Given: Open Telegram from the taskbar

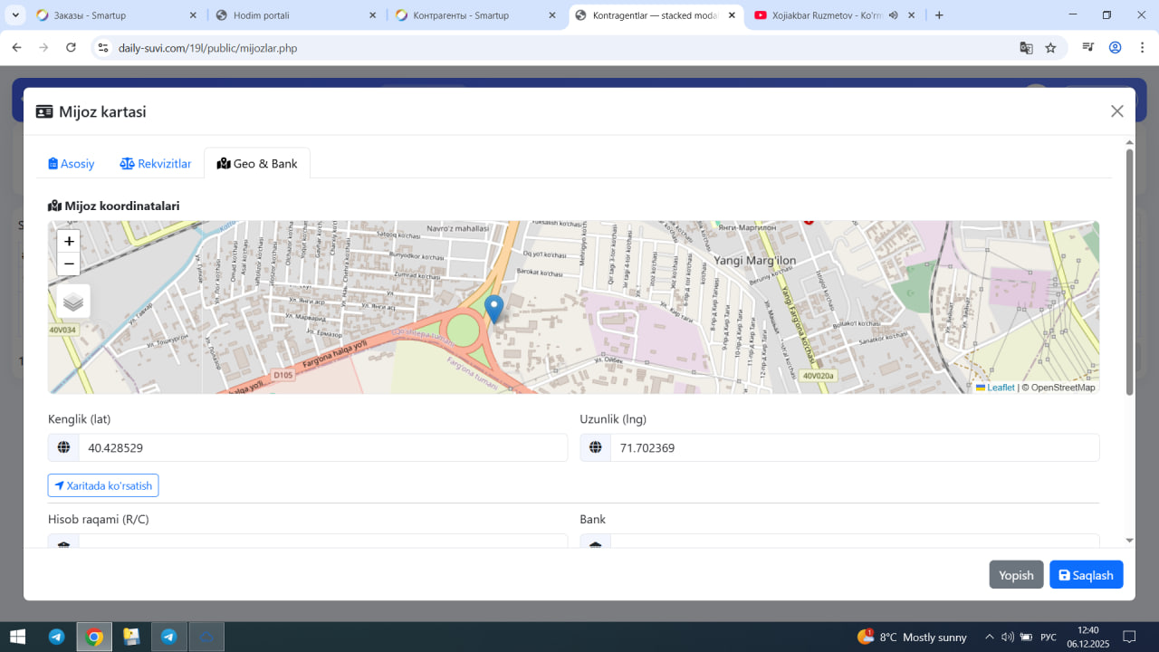Looking at the screenshot, I should pyautogui.click(x=56, y=637).
